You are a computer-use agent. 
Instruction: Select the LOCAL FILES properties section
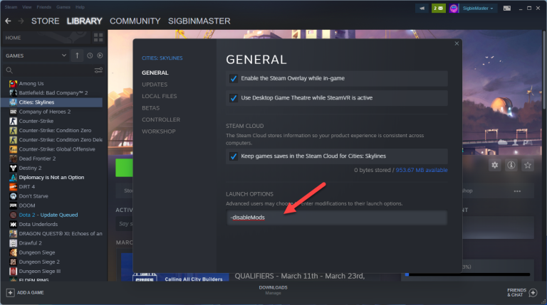(x=159, y=96)
